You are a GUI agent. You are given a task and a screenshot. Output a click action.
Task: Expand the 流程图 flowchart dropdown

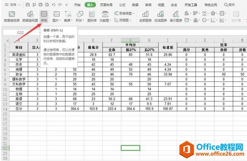click(x=123, y=20)
